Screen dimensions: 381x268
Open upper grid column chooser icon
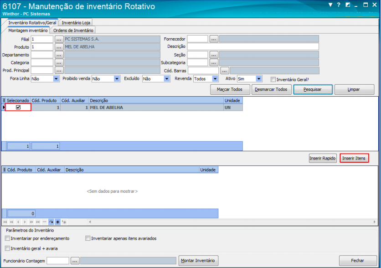tap(4, 100)
